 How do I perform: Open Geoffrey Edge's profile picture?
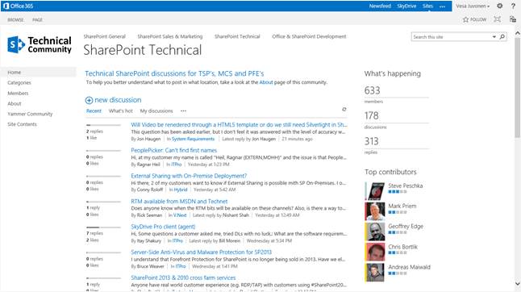tap(375, 232)
